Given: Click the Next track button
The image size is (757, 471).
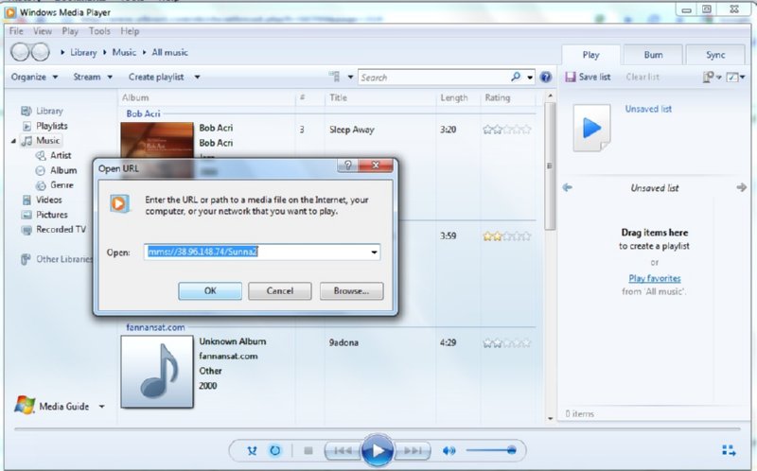Looking at the screenshot, I should click(413, 451).
